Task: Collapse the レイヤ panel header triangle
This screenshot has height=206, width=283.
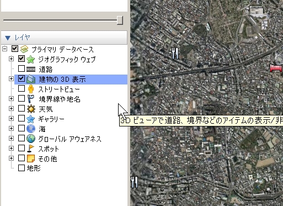Action: point(8,38)
